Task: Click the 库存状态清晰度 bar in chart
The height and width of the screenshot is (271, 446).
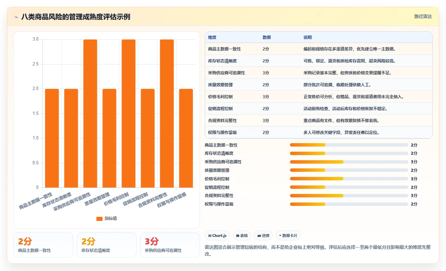Action: [x=71, y=138]
